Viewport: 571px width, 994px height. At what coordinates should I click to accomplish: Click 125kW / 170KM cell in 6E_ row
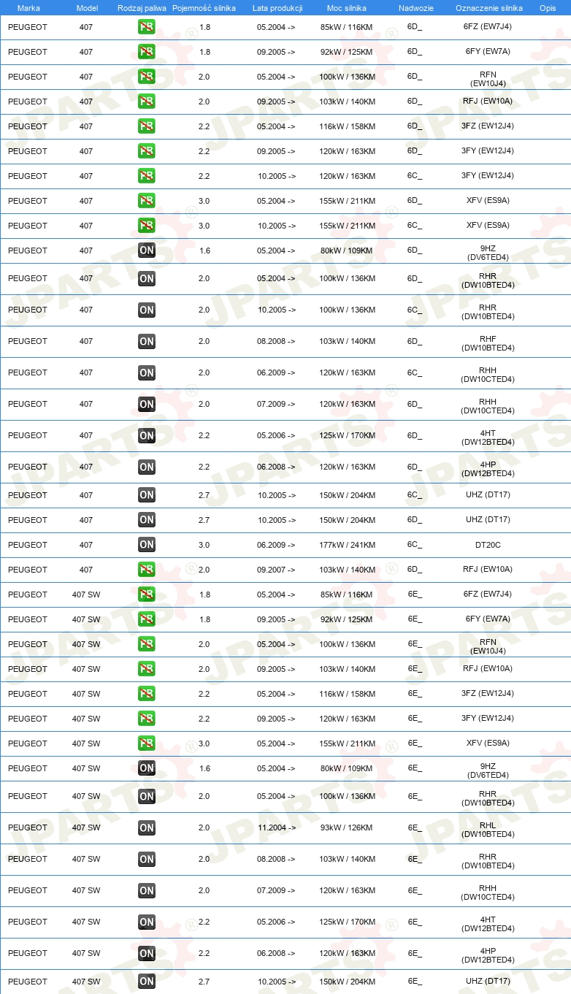coord(348,922)
